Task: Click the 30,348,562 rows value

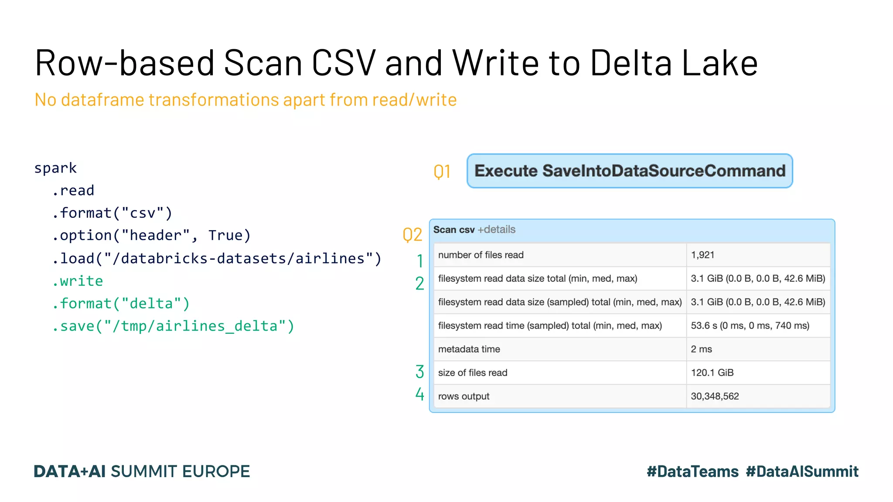Action: point(715,396)
